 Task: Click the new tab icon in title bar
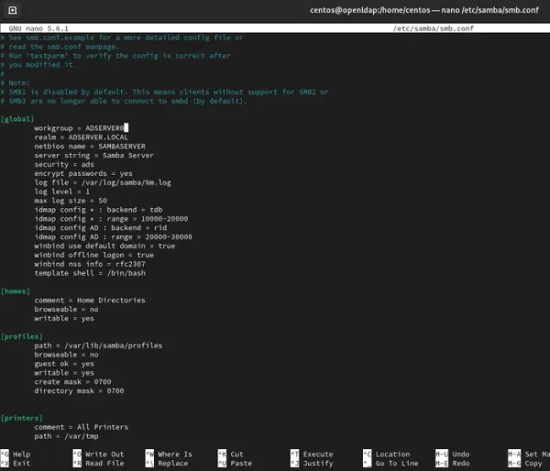pyautogui.click(x=11, y=9)
